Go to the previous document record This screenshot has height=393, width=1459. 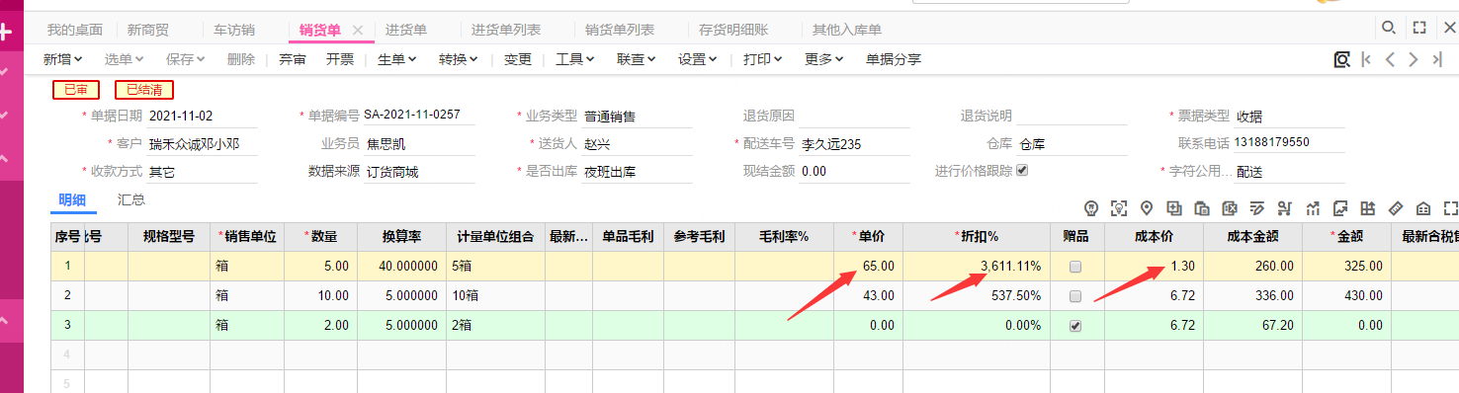1390,59
